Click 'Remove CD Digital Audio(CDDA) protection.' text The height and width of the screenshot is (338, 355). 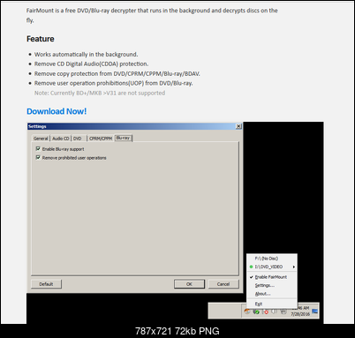point(91,64)
